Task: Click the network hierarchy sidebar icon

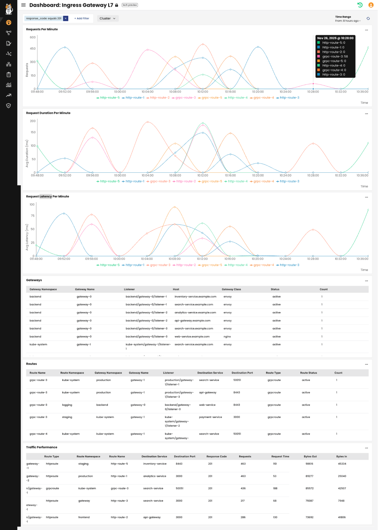Action: pos(9,64)
